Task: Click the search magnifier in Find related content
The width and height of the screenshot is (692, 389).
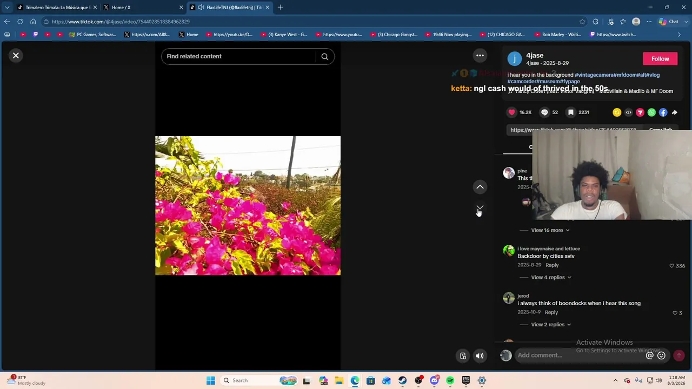Action: click(x=324, y=56)
